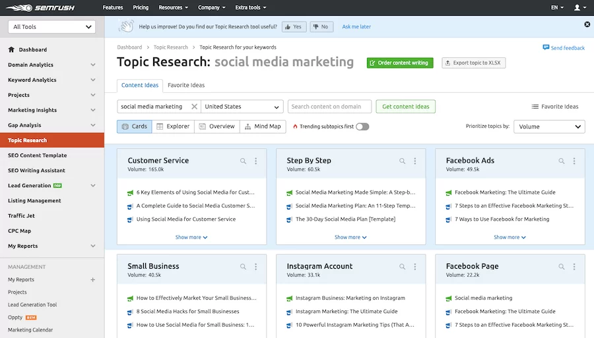Open the EN language dropdown
Screen dimensions: 594x338
click(557, 7)
